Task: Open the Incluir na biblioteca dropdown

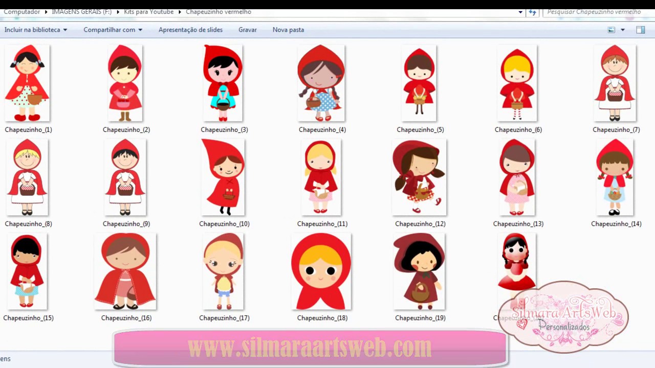Action: tap(36, 30)
